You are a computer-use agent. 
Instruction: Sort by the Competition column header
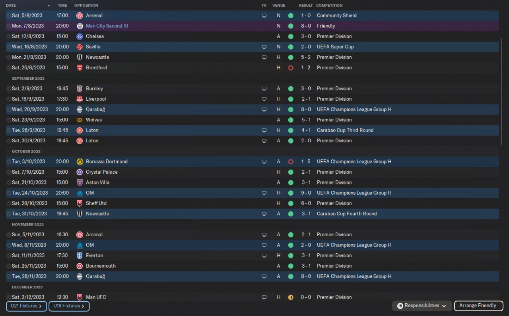click(x=329, y=6)
